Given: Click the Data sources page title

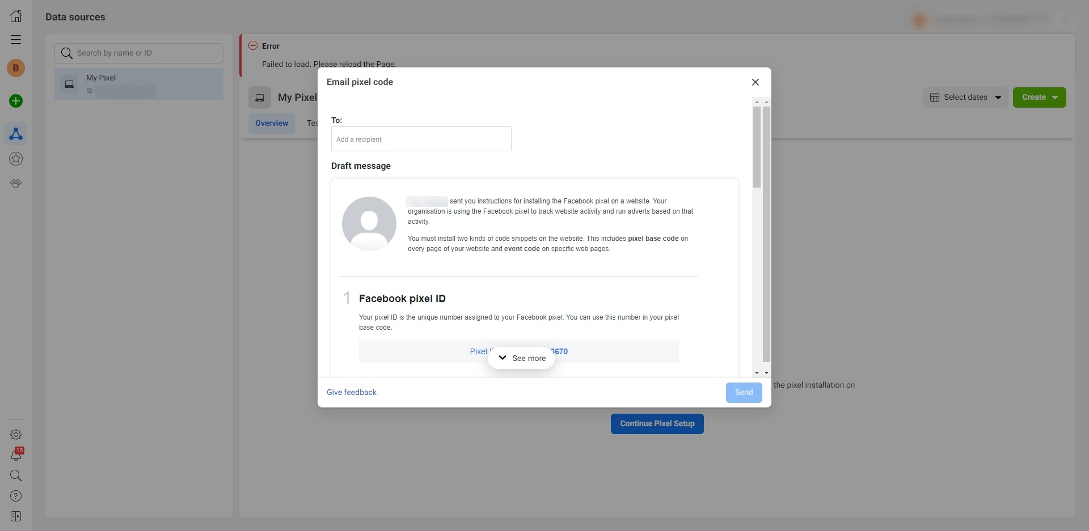Looking at the screenshot, I should [x=75, y=17].
